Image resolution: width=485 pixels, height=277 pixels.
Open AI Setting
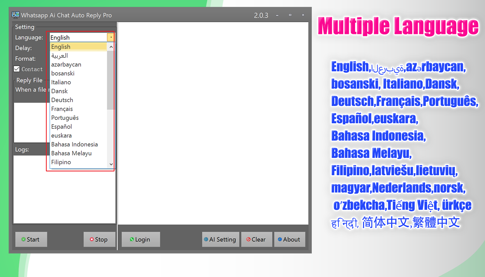[221, 239]
